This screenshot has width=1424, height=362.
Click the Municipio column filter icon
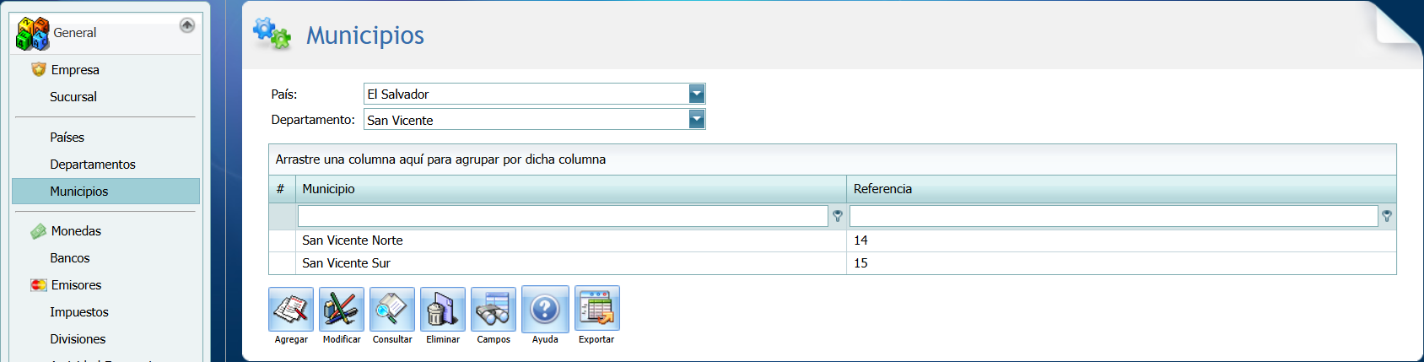[838, 216]
